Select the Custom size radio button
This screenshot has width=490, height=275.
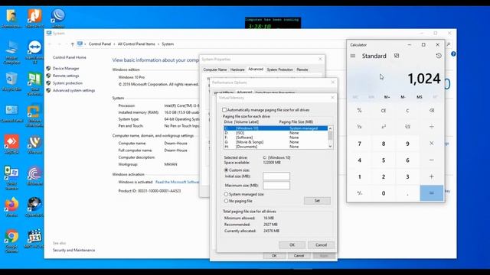pyautogui.click(x=226, y=170)
